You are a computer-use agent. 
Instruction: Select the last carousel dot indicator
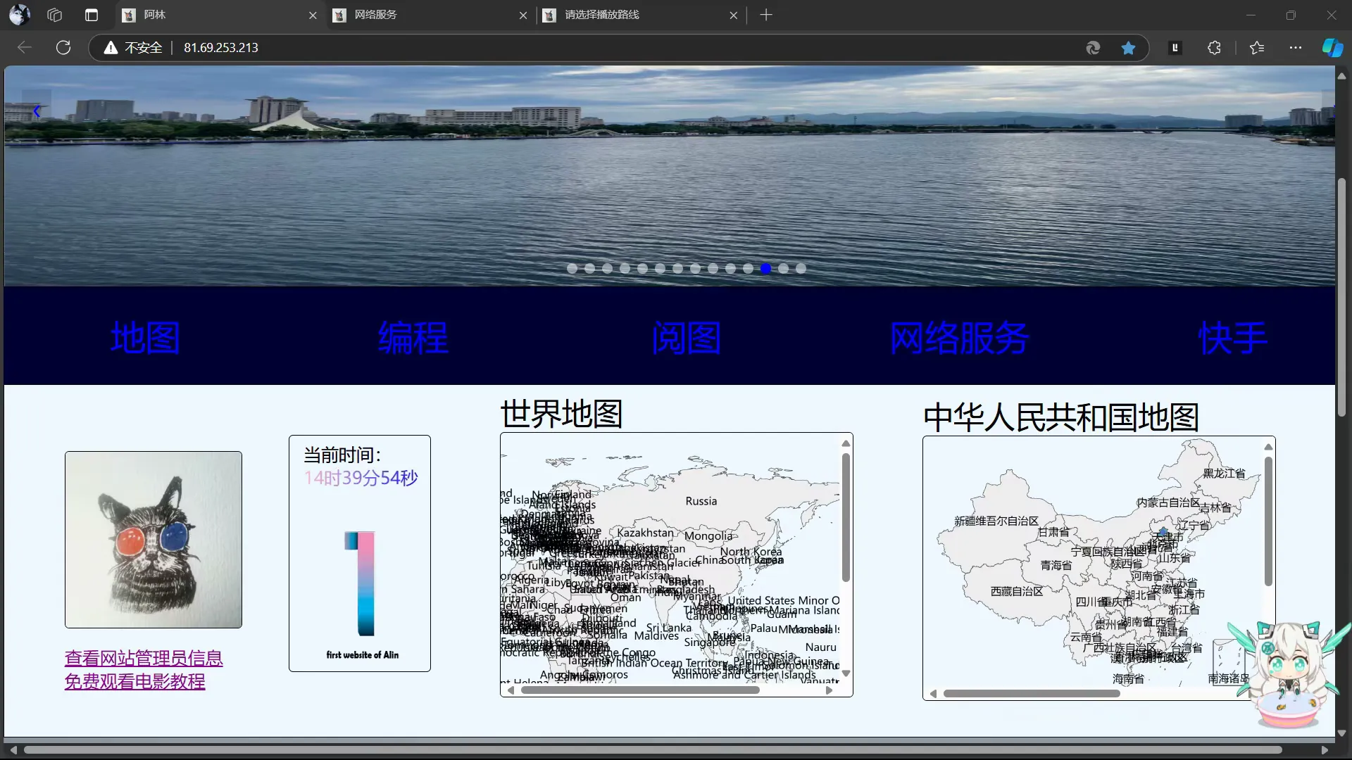click(x=801, y=268)
